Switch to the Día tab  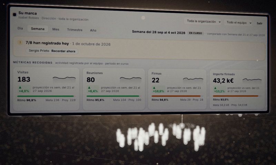[20, 28]
